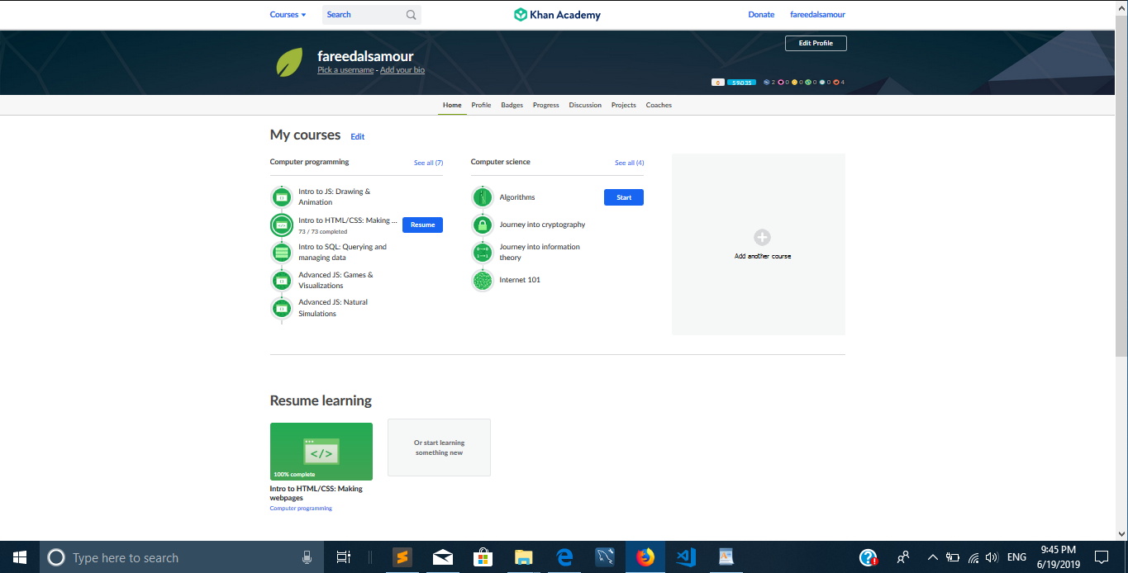
Task: Open Task View in the taskbar
Action: click(344, 557)
